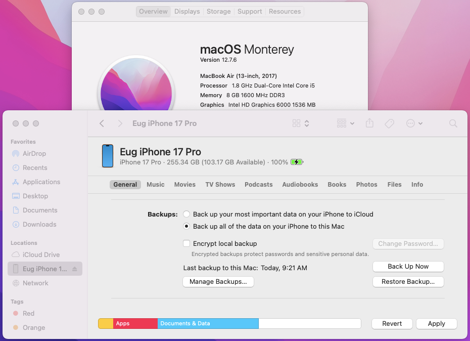
Task: Click the Share toolbar icon
Action: 369,123
